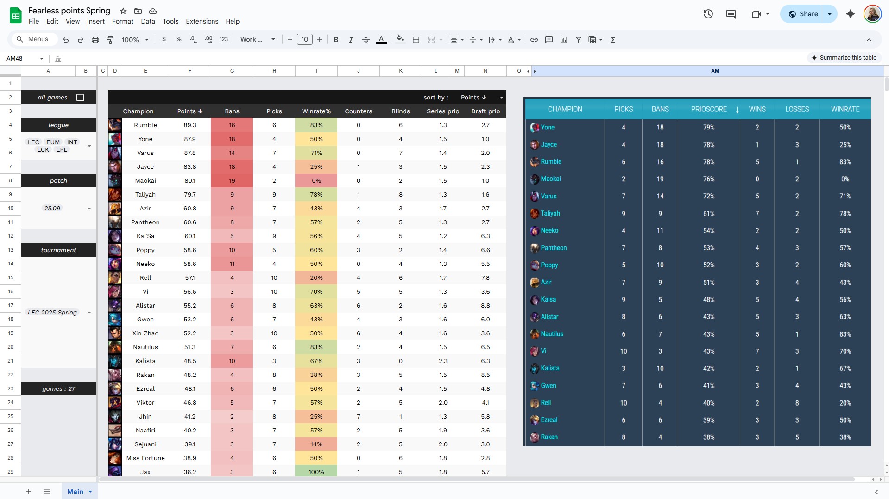Open the Format menu
Screen dimensions: 889x499
(123, 21)
